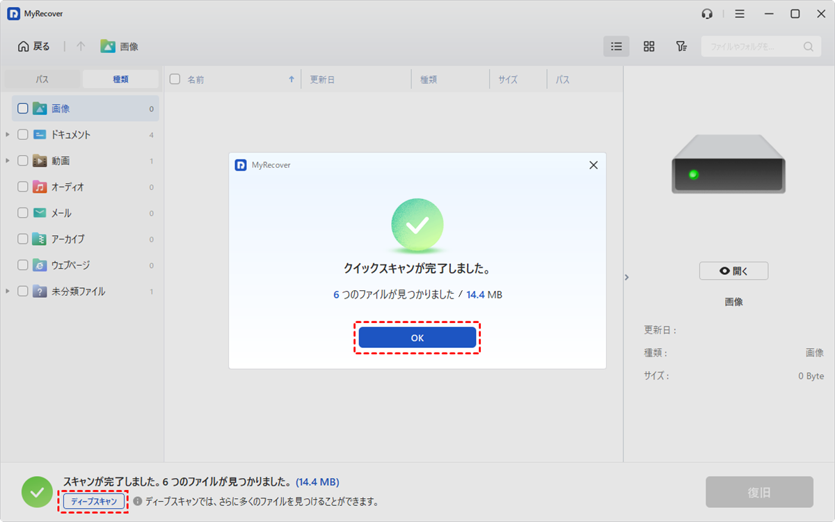
Task: Check the ドキュメント checkbox
Action: click(x=23, y=135)
